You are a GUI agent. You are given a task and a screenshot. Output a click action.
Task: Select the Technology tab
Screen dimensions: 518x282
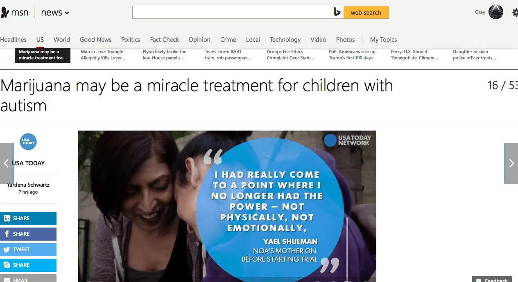[285, 40]
